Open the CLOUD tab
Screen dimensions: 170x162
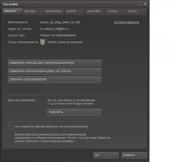(116, 11)
